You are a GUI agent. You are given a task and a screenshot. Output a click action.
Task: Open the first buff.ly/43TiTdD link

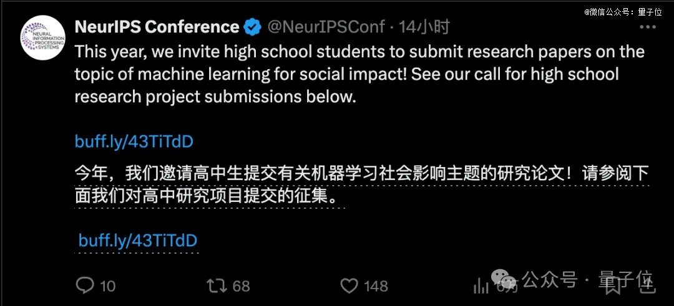pyautogui.click(x=134, y=141)
